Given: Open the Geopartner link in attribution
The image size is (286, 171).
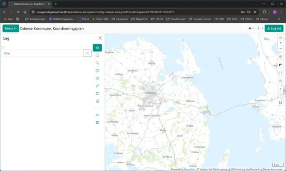Looking at the screenshot, I should pyautogui.click(x=189, y=169).
